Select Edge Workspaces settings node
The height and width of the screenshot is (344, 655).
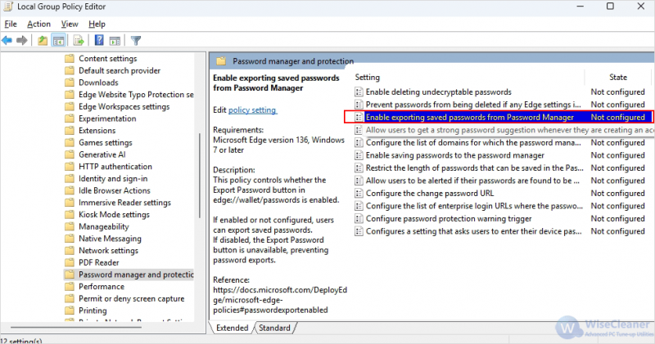tap(124, 107)
